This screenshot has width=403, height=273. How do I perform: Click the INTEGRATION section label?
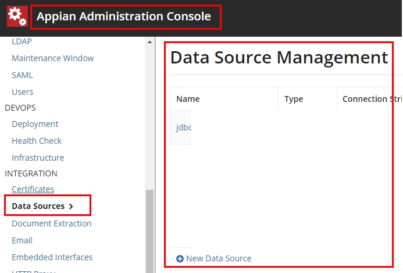31,173
